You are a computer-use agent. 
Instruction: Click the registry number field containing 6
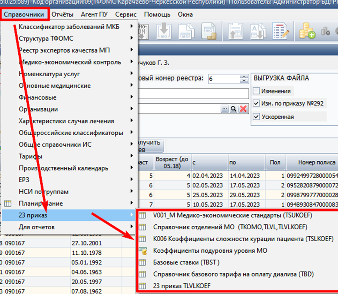coord(224,79)
